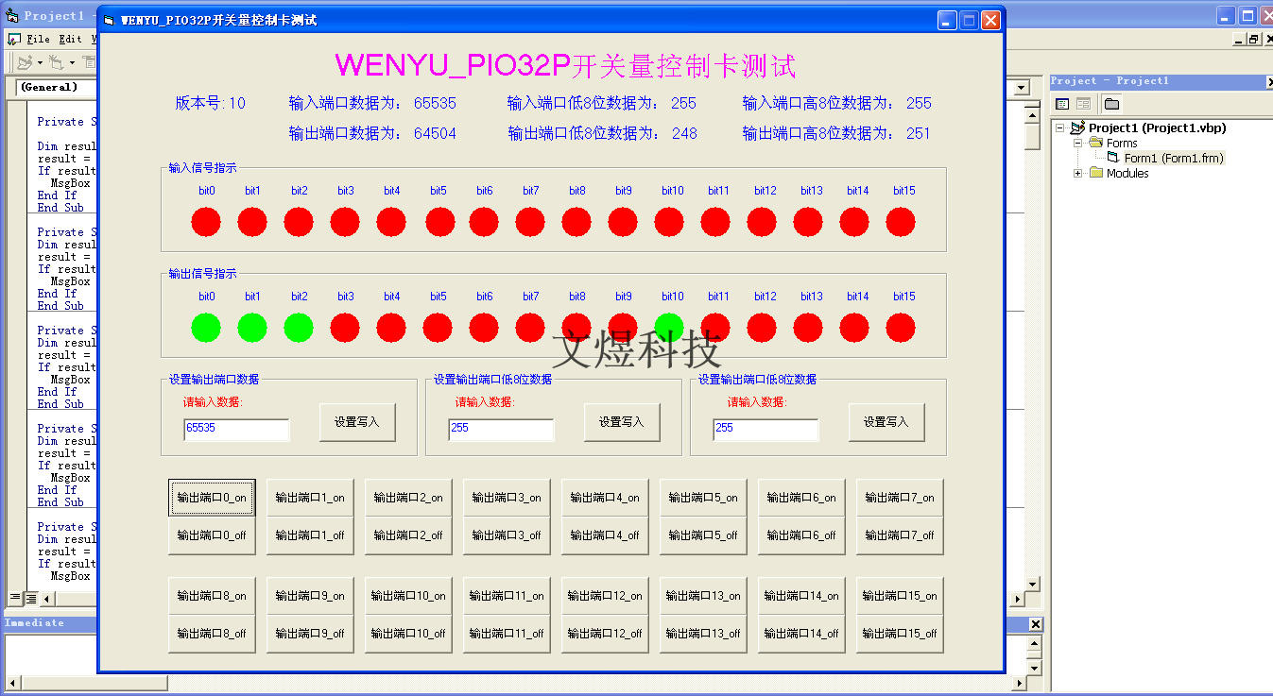1273x696 pixels.
Task: Toggle Folders icon in Project panel
Action: pos(1111,104)
